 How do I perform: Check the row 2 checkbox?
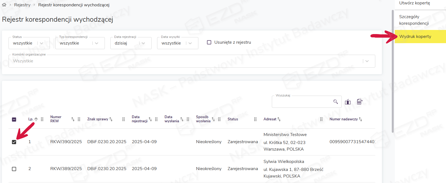tap(14, 169)
